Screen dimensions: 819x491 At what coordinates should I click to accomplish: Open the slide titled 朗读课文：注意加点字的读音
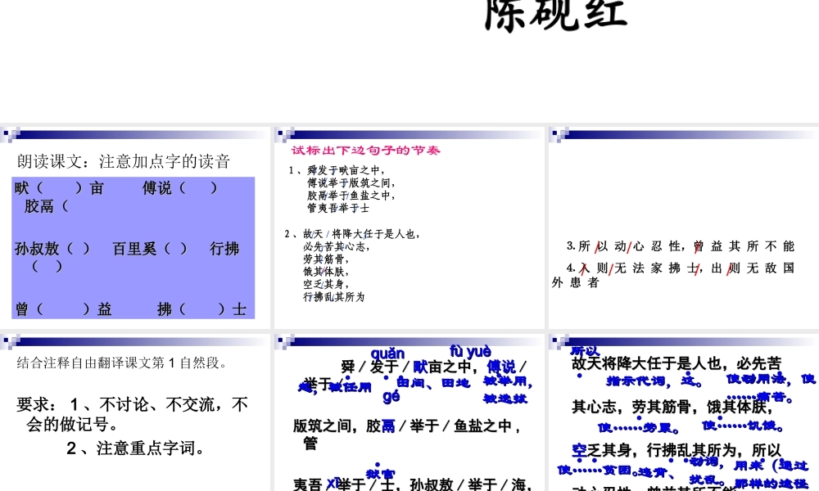coord(135,227)
